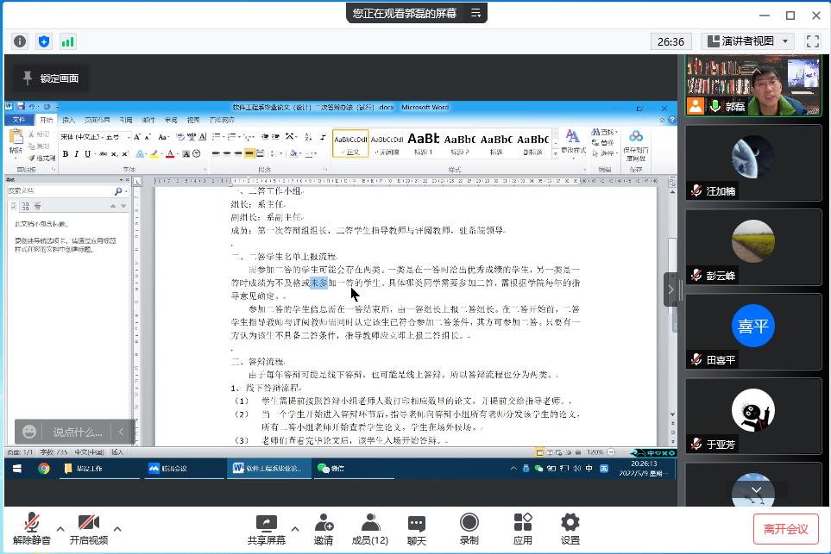831x554 pixels.
Task: Switch to the Word 插入 tab
Action: 69,120
